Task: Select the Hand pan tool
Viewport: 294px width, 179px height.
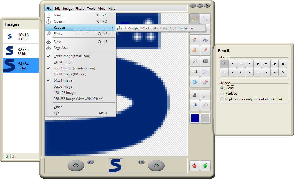Action: click(195, 50)
